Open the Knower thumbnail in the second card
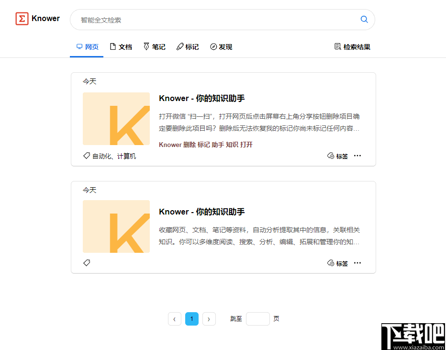The width and height of the screenshot is (446, 350). (116, 226)
